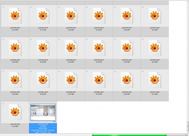The image size is (189, 136).
Task: Select the _DSC0551.ARW file icon
Action: click(127, 48)
